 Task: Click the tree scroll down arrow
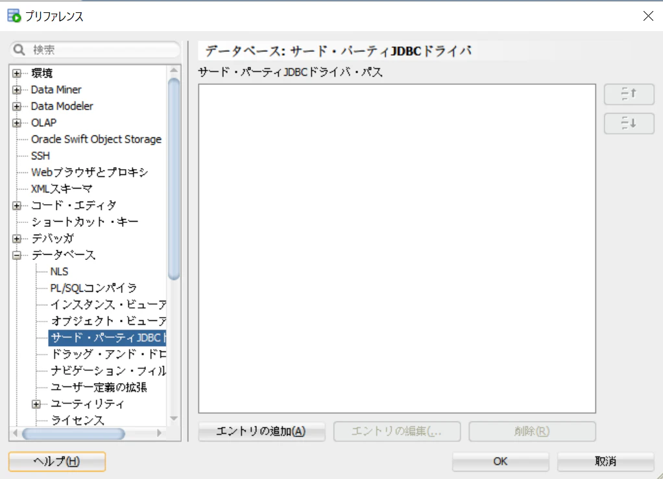(x=174, y=418)
